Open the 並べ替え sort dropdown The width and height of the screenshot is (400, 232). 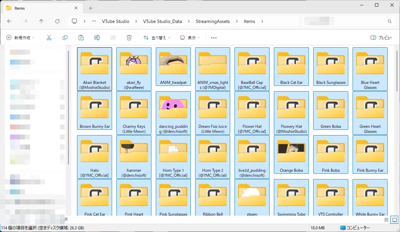point(157,38)
